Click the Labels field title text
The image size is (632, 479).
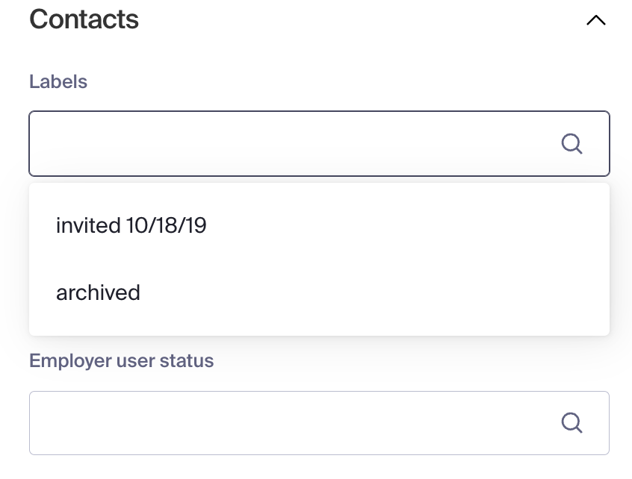tap(58, 82)
